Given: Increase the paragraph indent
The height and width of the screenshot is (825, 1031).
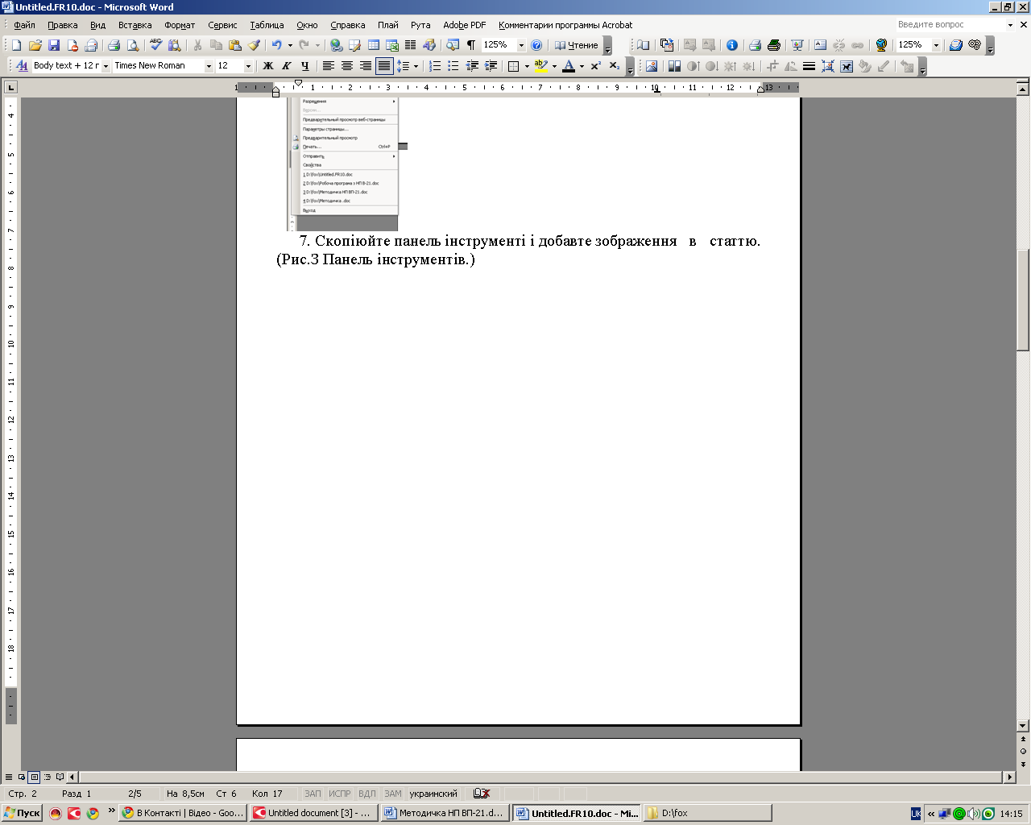Looking at the screenshot, I should coord(491,66).
